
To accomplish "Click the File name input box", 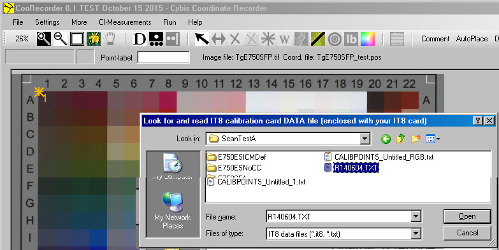I will click(339, 217).
